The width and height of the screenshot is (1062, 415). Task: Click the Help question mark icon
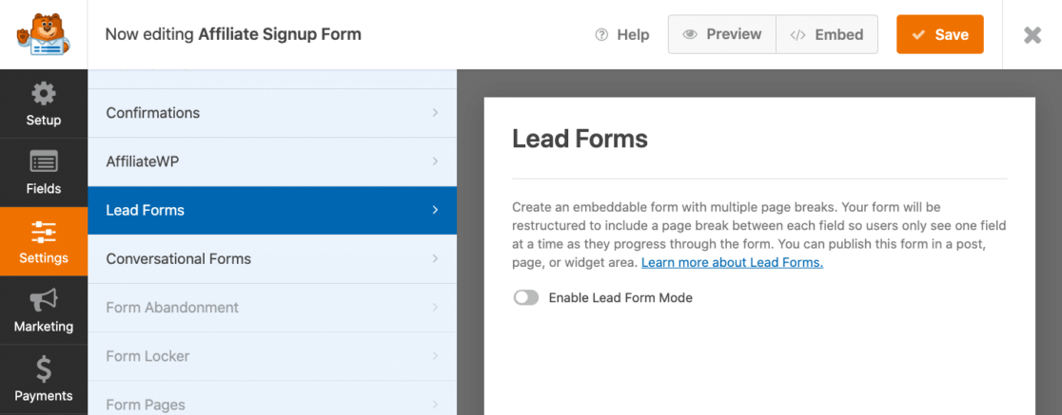pos(601,34)
